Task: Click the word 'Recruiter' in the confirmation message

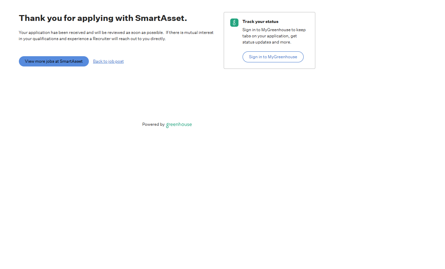Action: [x=101, y=39]
